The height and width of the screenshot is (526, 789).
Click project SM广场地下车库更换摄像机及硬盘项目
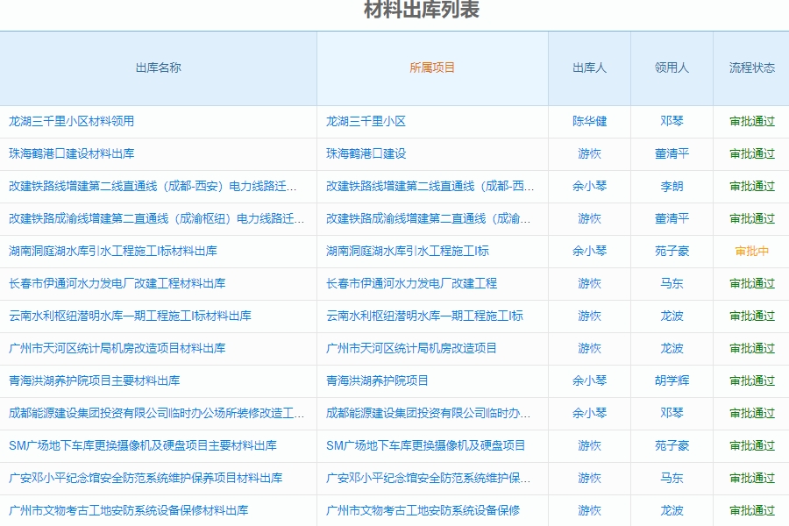click(x=426, y=445)
